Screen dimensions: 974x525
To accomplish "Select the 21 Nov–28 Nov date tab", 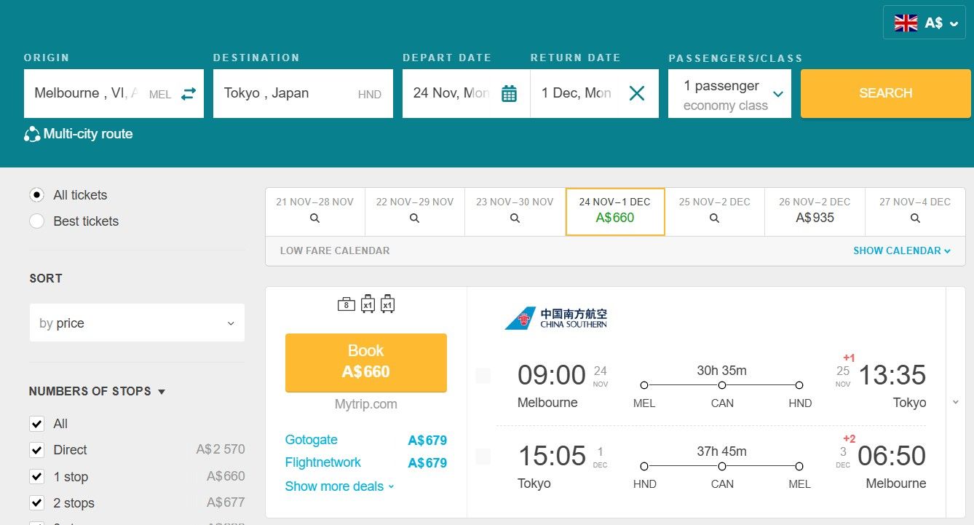I will (x=314, y=212).
